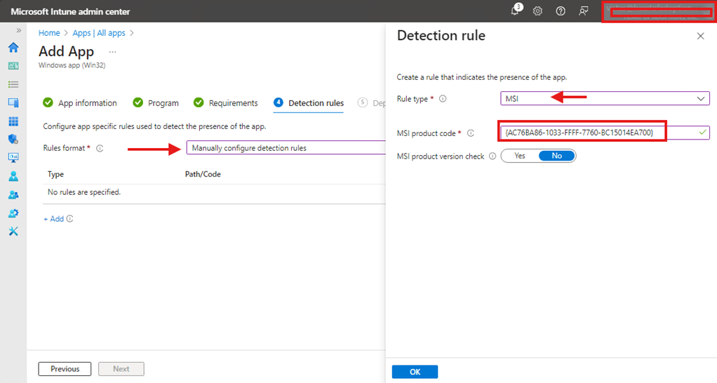Open the account menu in header

(x=659, y=11)
